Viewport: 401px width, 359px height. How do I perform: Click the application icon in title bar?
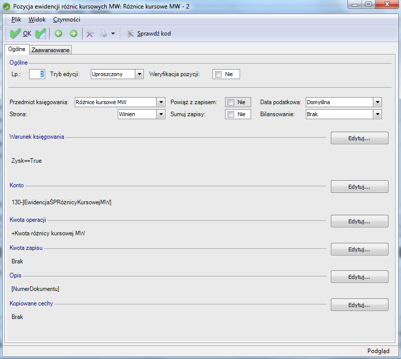click(x=7, y=7)
